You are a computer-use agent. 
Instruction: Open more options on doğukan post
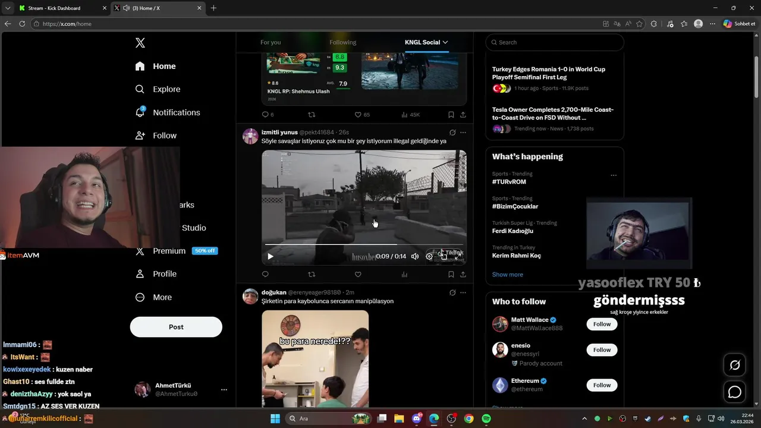coord(463,292)
